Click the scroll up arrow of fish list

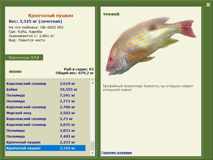(x=92, y=83)
